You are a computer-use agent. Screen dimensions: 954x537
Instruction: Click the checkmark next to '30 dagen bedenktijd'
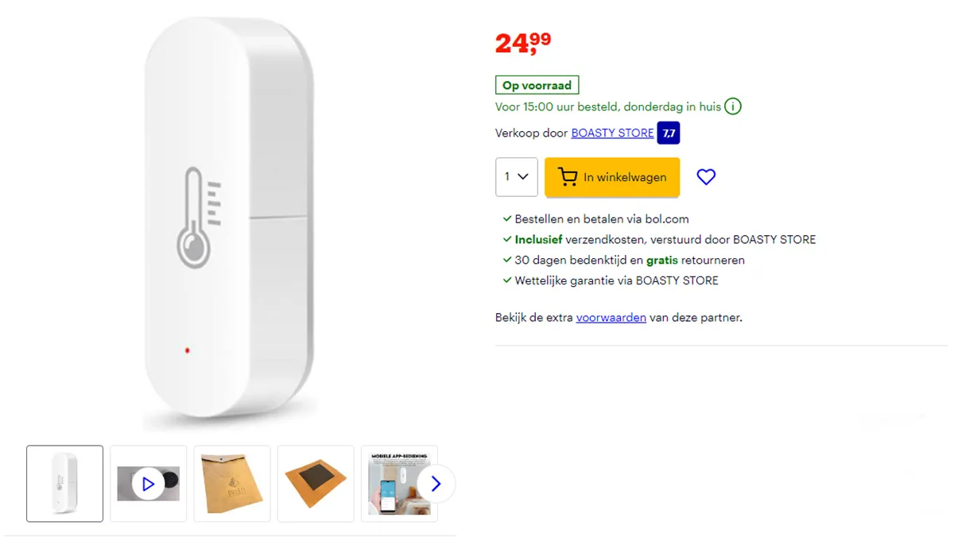[506, 260]
